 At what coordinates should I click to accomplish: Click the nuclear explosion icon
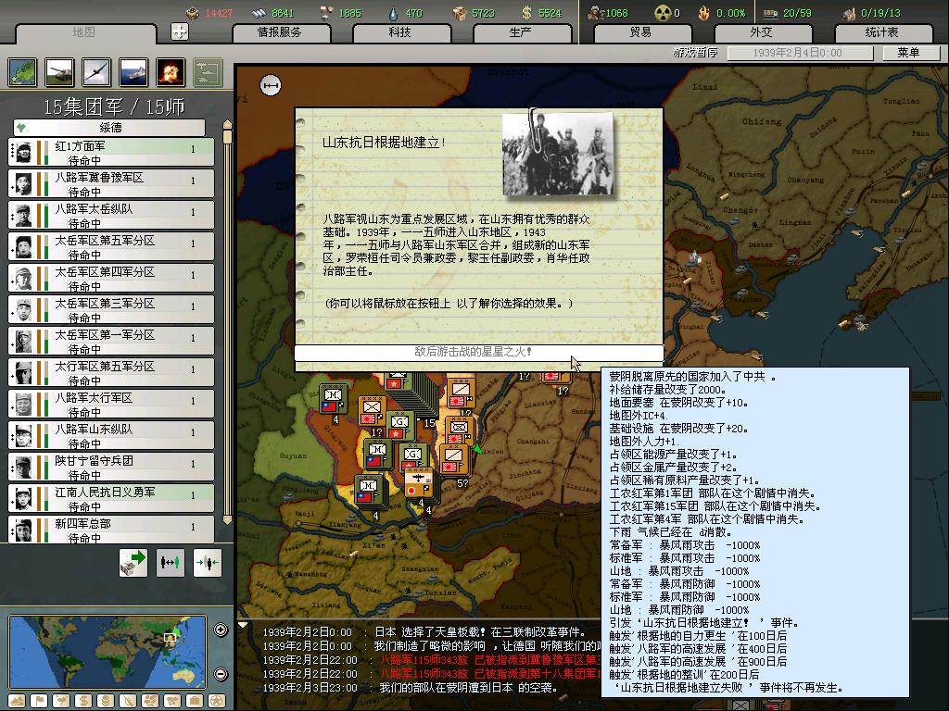point(171,71)
